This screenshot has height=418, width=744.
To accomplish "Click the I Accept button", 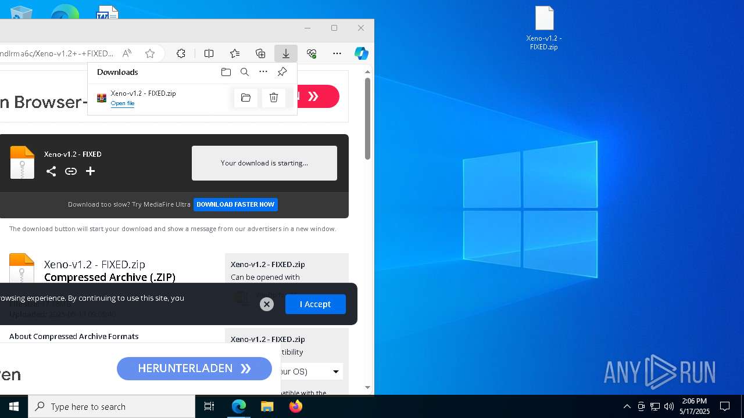I will point(315,304).
